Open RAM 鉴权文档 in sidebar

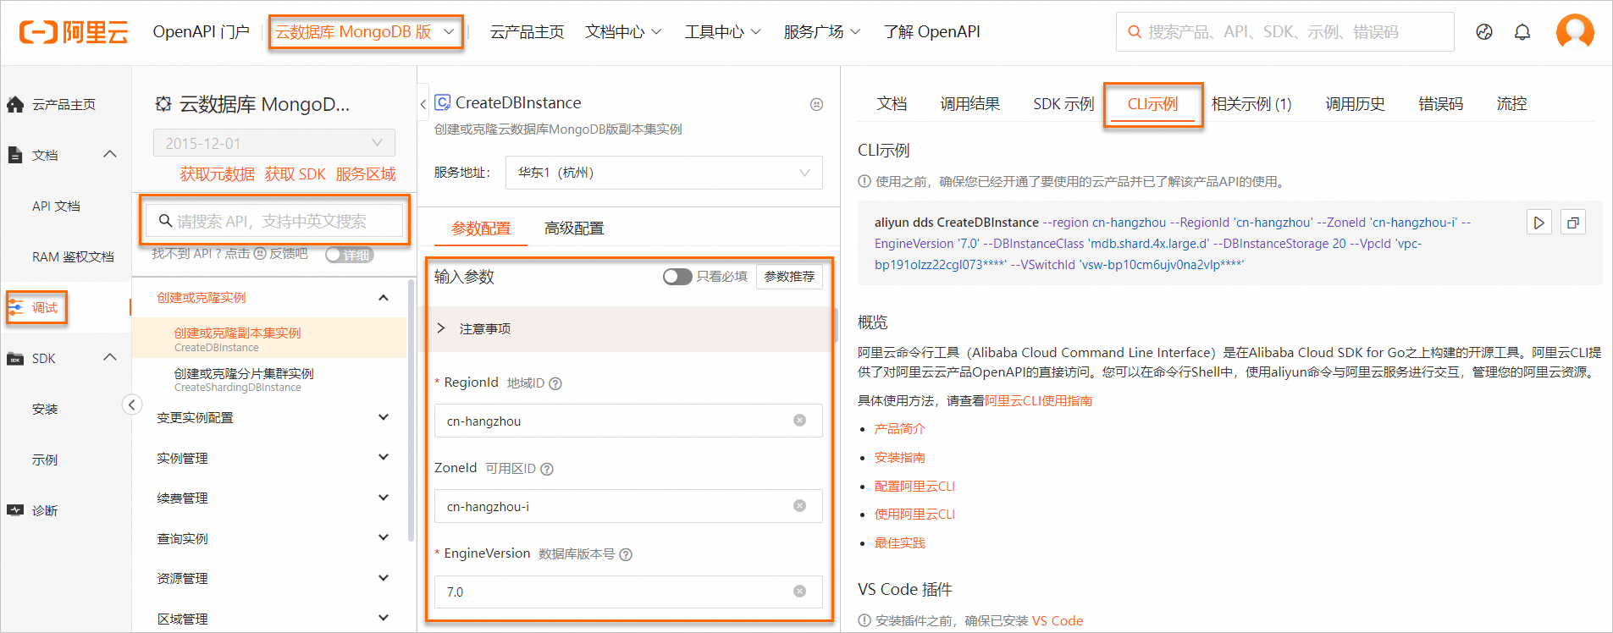pyautogui.click(x=73, y=257)
